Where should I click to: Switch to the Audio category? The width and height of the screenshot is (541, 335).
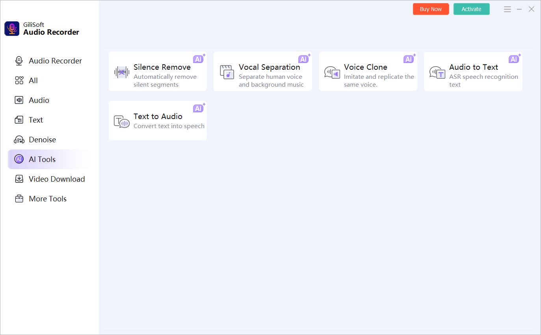pyautogui.click(x=39, y=100)
